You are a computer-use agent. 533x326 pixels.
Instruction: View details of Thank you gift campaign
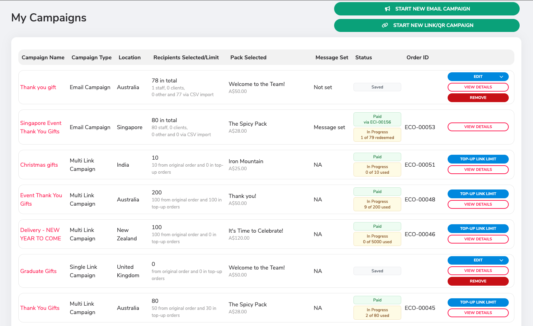pos(478,87)
